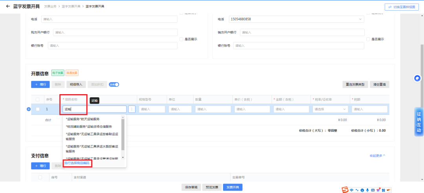Focus the 购方开户银行 input field
Viewport: 424px width, 193px height.
(115, 33)
